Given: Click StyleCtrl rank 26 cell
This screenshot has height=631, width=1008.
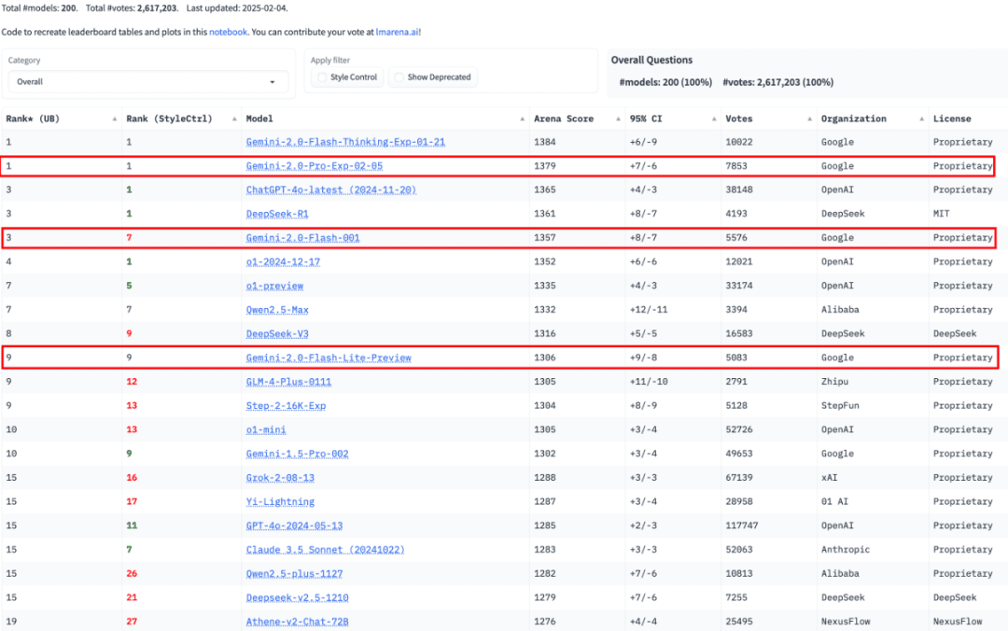Looking at the screenshot, I should [132, 574].
